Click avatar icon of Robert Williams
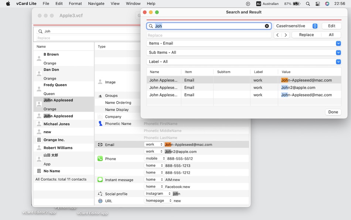 39,147
